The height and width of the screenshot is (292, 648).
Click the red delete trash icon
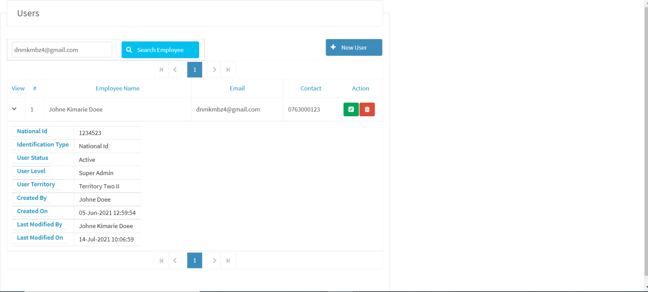367,109
